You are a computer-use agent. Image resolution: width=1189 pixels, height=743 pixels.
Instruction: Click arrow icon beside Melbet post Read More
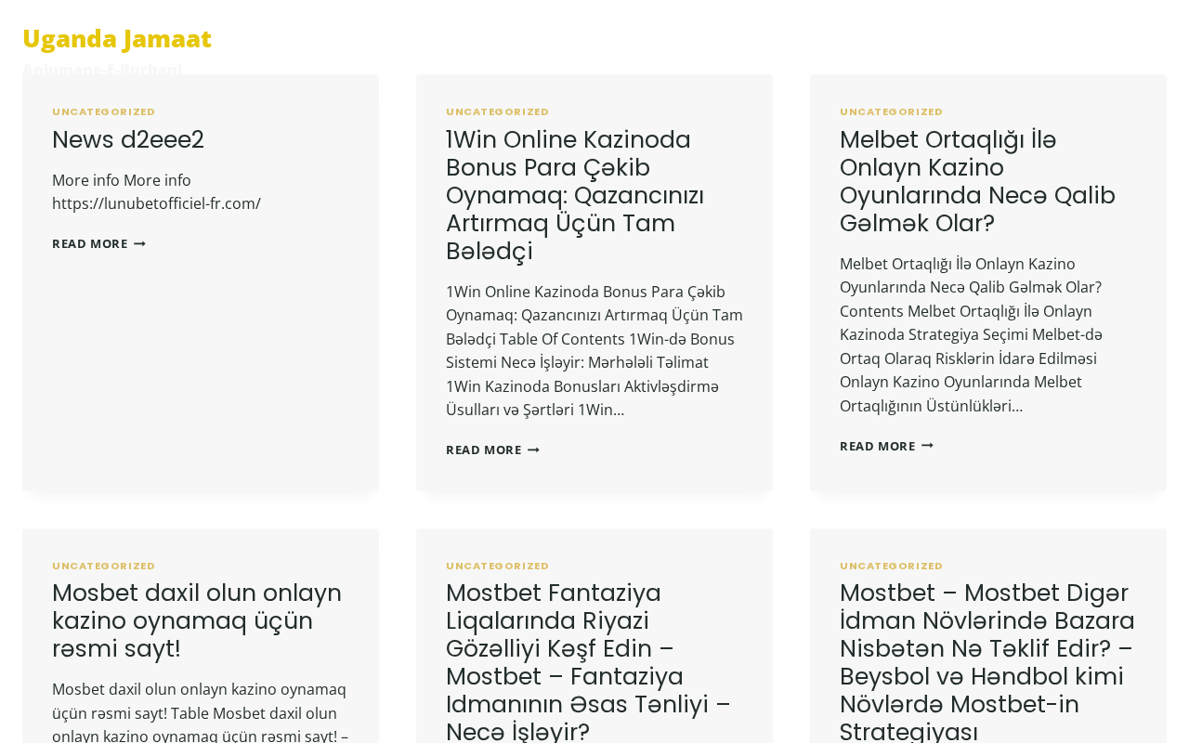click(928, 446)
